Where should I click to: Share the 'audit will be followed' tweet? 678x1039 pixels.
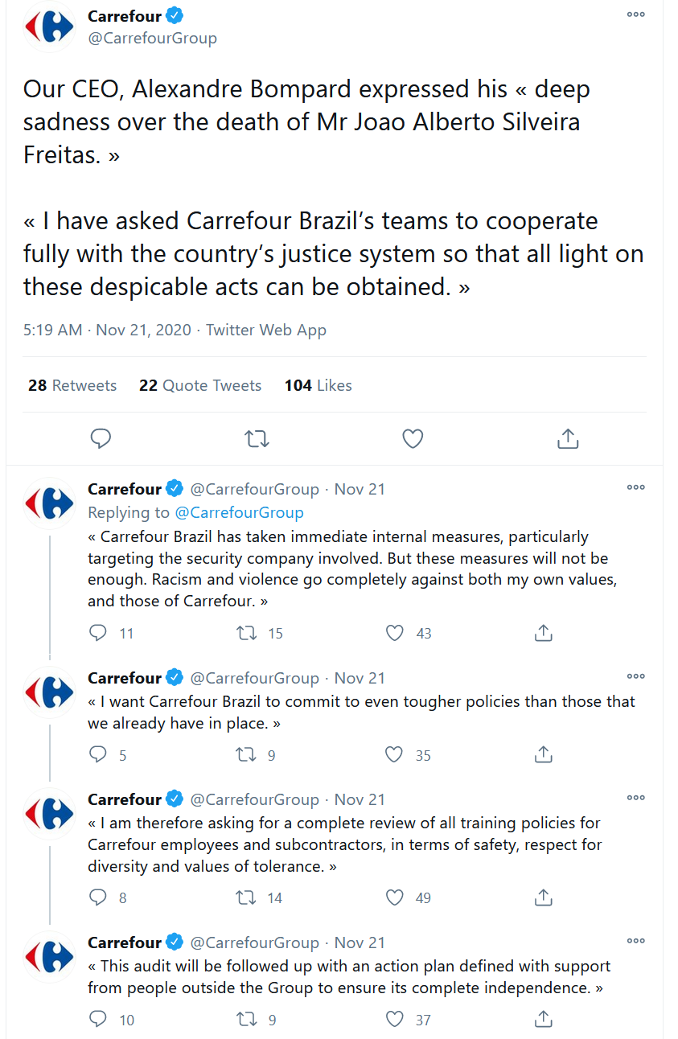pos(544,1019)
